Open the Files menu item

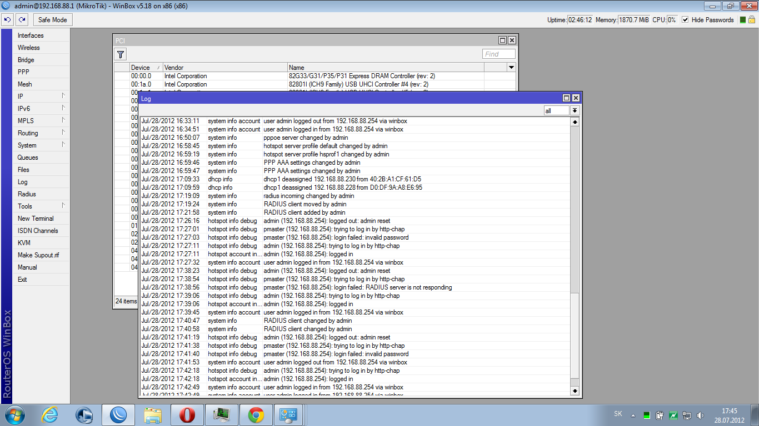42,170
